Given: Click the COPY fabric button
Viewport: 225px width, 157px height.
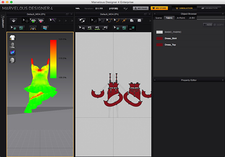Looking at the screenshot, I should click(x=219, y=25).
